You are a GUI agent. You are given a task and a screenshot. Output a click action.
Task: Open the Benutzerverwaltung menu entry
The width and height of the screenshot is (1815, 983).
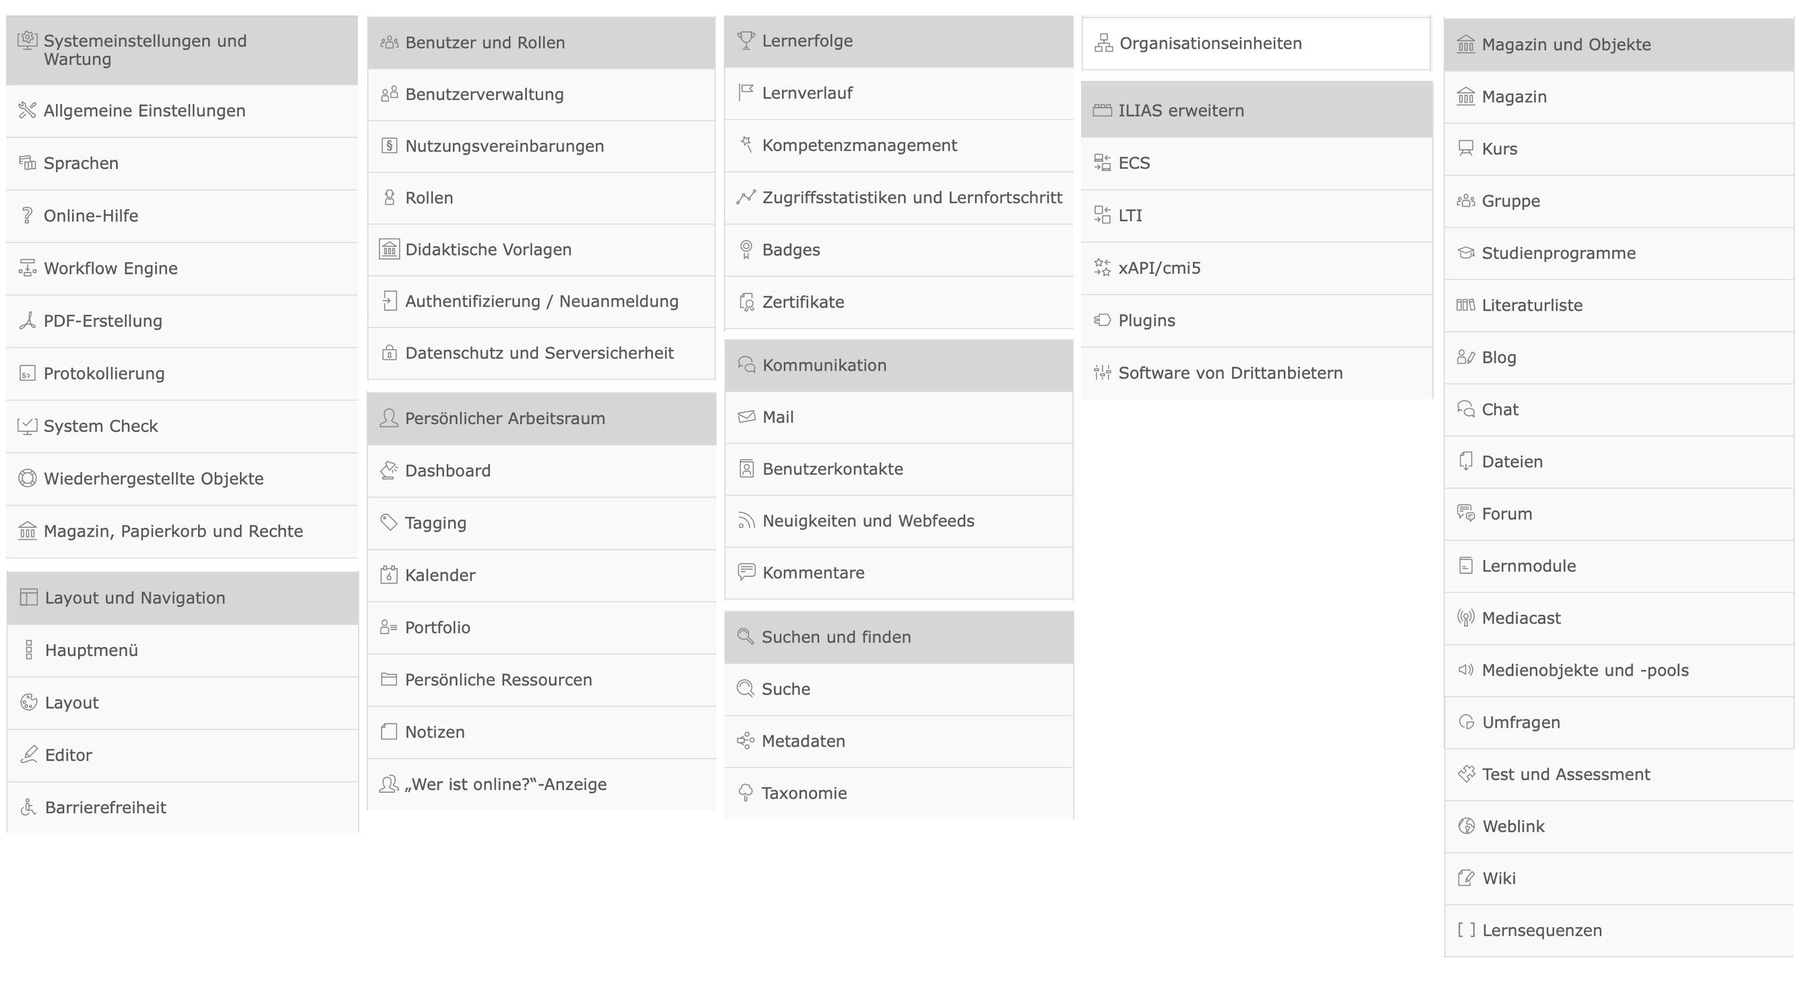[484, 94]
